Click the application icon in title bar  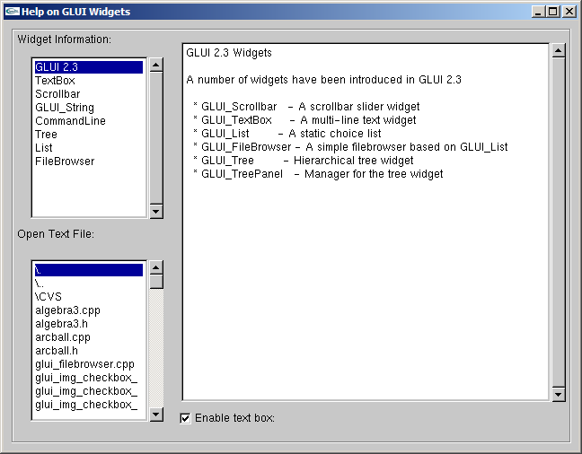click(12, 12)
